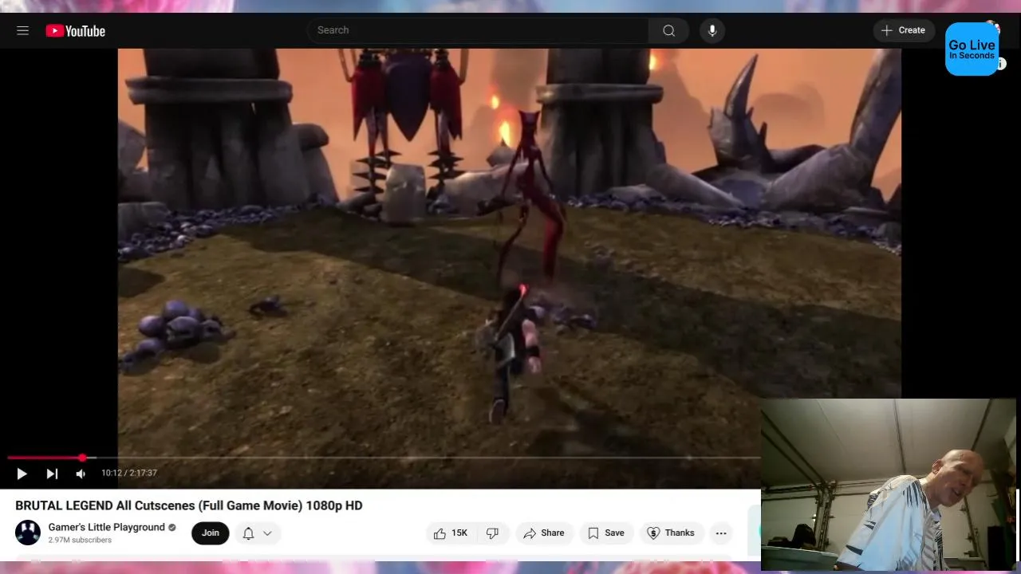
Task: Like the video with 15K thumbs up
Action: pos(451,533)
